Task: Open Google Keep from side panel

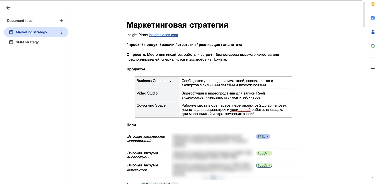Action: click(x=373, y=4)
